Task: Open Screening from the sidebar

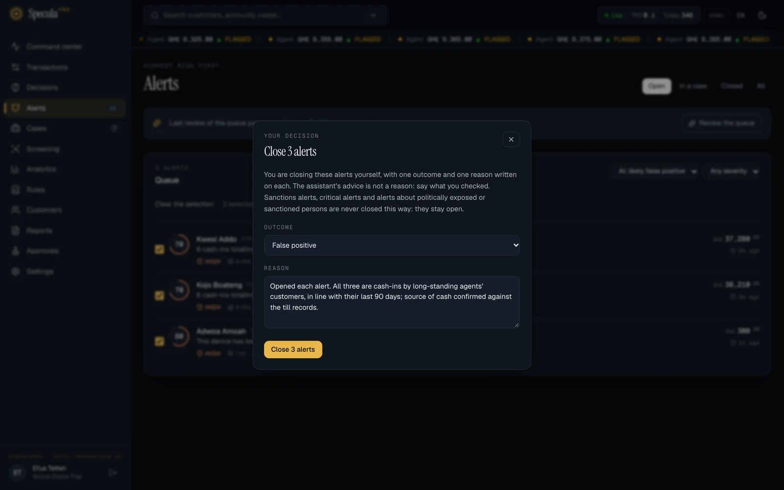Action: (x=65, y=149)
